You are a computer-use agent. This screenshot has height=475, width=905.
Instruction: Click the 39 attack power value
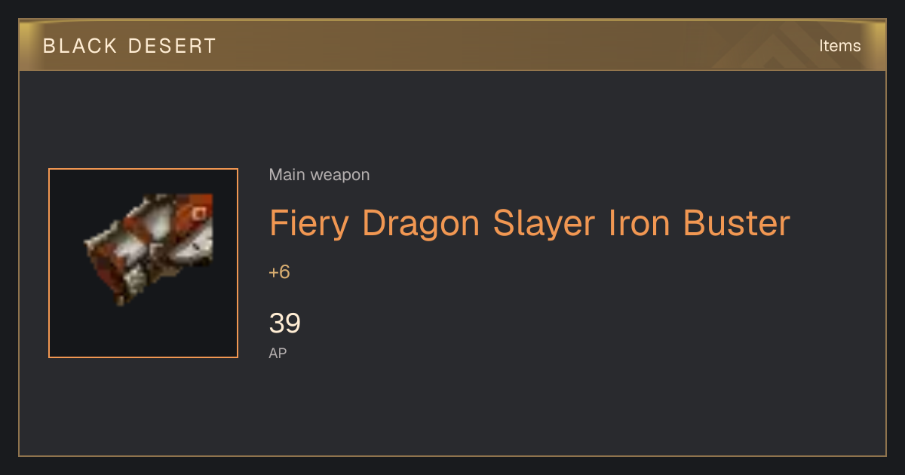[x=285, y=323]
